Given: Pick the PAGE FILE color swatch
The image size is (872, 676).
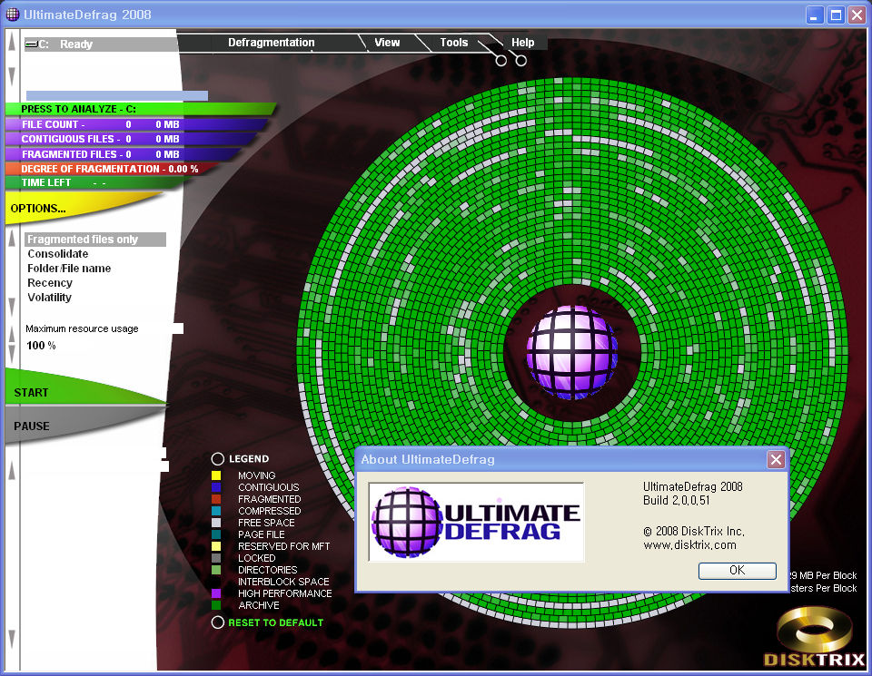Looking at the screenshot, I should click(x=216, y=534).
